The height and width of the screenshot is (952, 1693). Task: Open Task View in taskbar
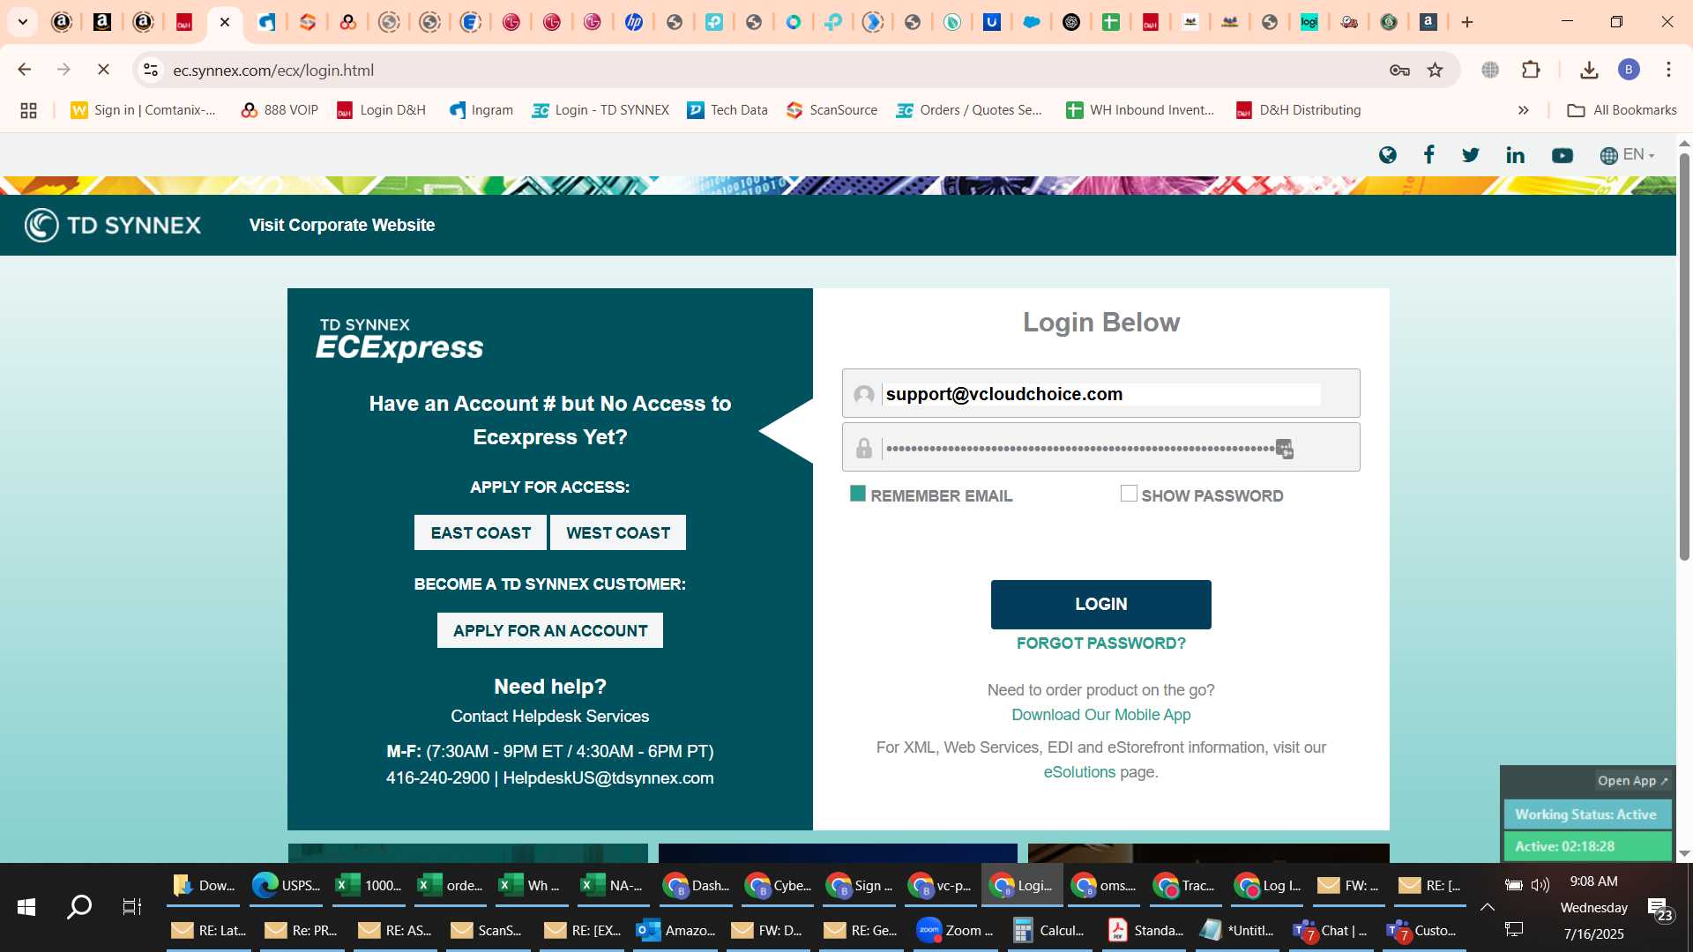(131, 906)
